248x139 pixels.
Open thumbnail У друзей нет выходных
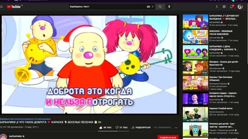pos(195,22)
